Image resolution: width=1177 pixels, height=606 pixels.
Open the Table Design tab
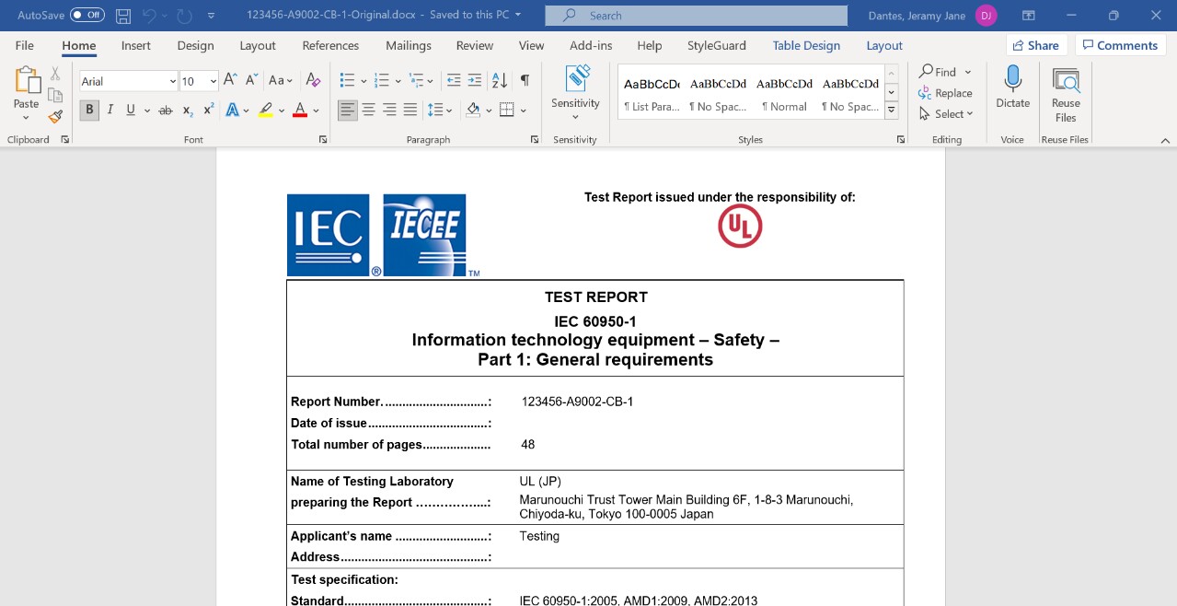(x=805, y=46)
